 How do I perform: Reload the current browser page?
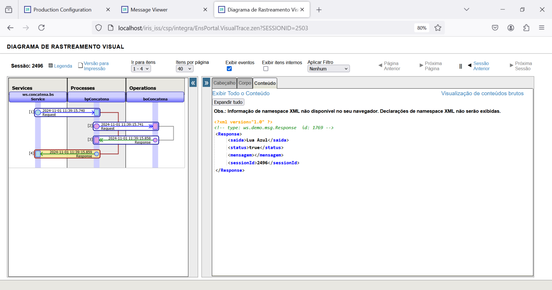click(x=41, y=28)
